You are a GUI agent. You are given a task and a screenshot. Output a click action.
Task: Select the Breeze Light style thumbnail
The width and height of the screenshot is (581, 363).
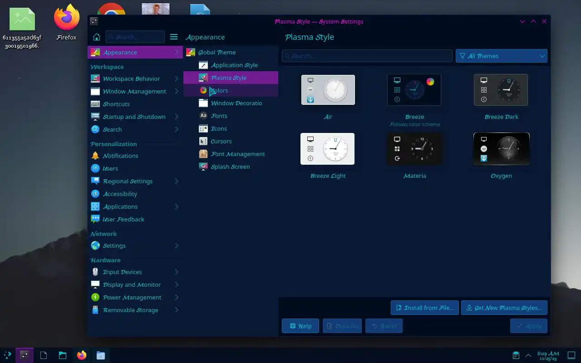tap(328, 149)
